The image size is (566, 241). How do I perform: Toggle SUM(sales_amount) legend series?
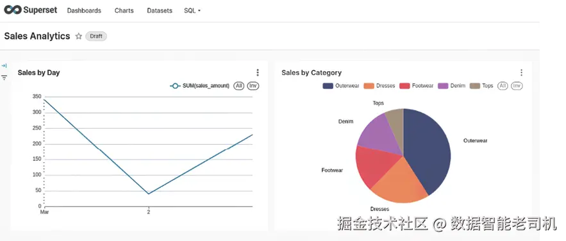click(x=199, y=86)
